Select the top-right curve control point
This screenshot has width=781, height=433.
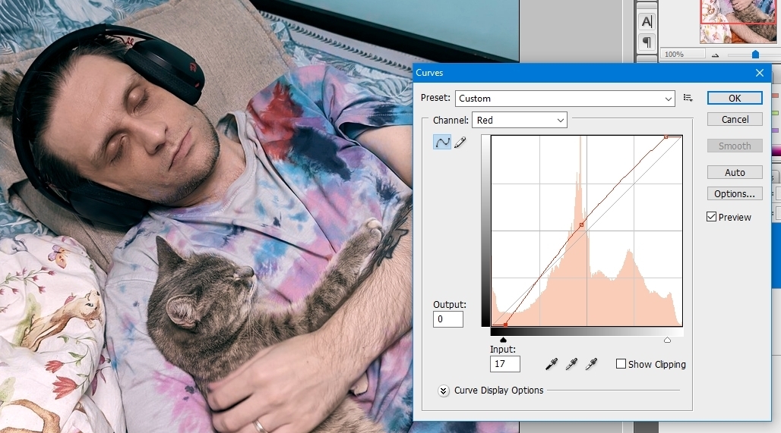666,136
